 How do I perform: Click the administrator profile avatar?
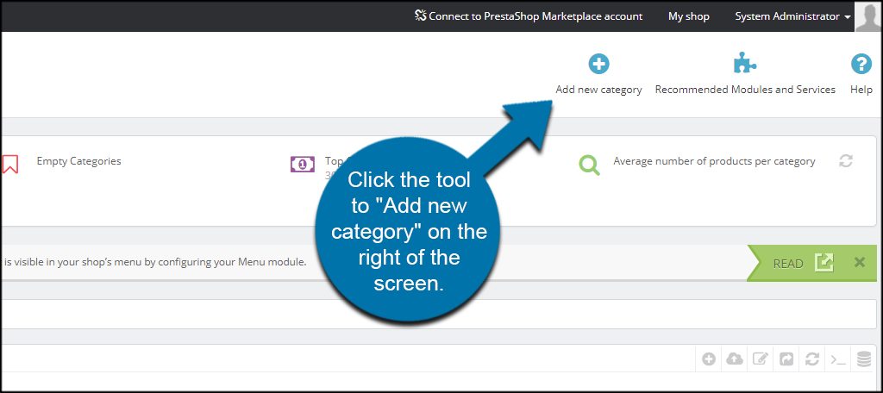(x=868, y=16)
